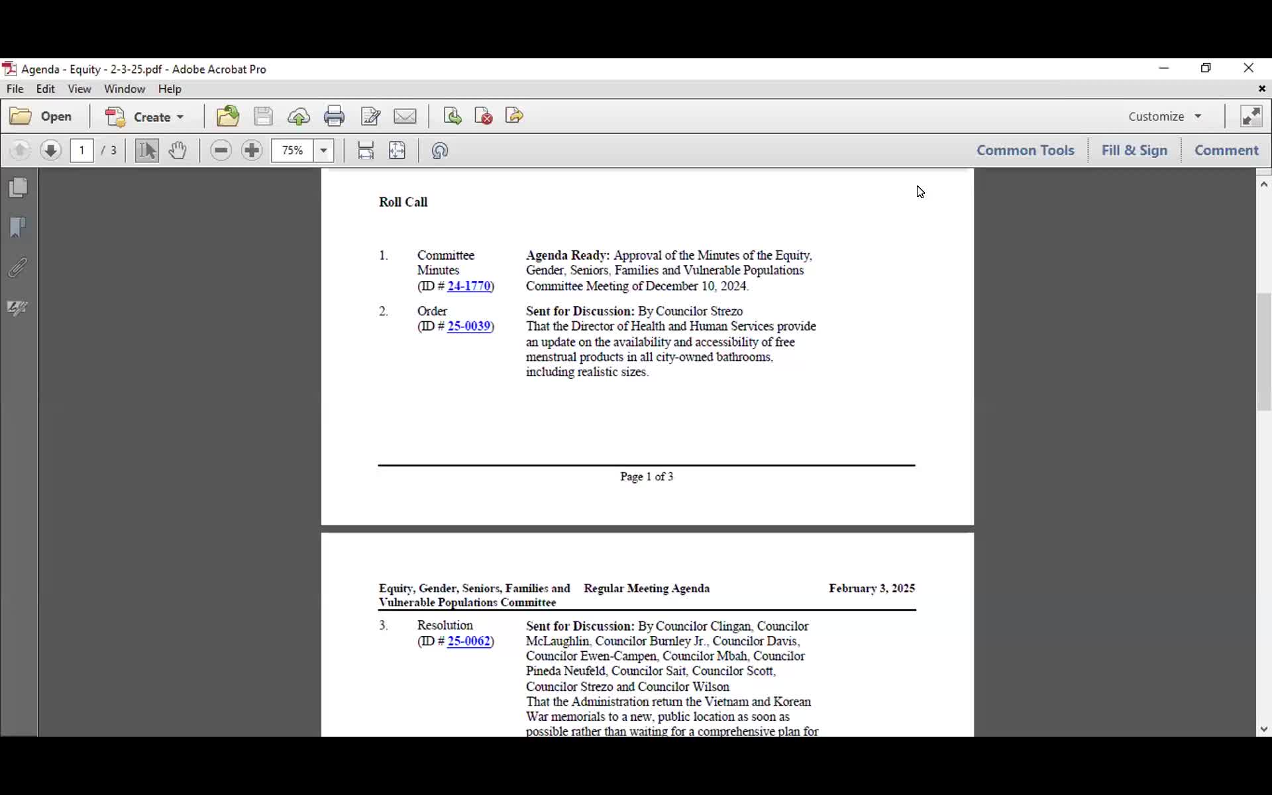Open the Bookmarks sidebar panel
This screenshot has width=1272, height=795.
point(19,228)
